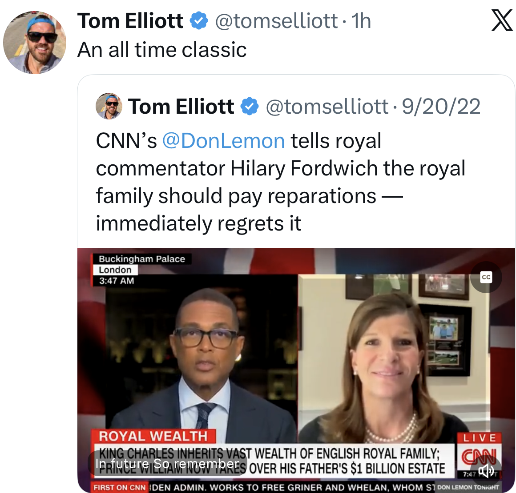The width and height of the screenshot is (516, 493).
Task: Click the quoted text about paying reparations
Action: [x=249, y=196]
